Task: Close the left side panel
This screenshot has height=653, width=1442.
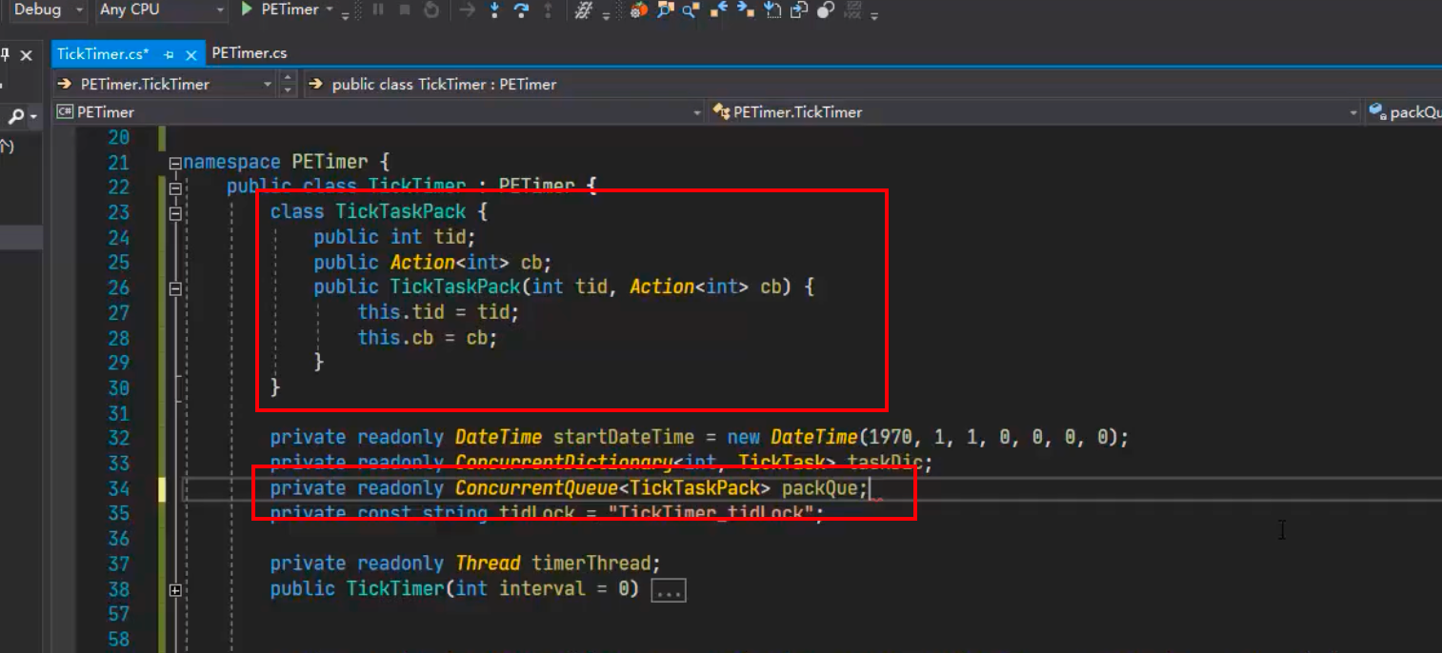Action: (x=27, y=55)
